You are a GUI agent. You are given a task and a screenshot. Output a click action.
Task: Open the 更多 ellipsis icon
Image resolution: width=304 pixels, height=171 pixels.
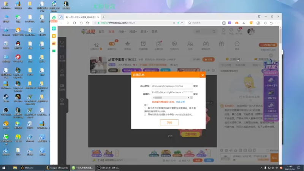(x=237, y=44)
